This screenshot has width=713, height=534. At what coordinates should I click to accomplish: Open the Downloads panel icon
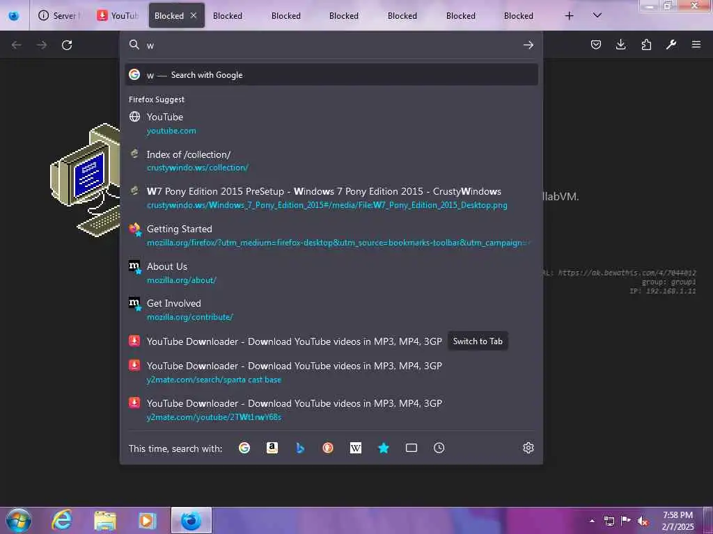click(620, 44)
